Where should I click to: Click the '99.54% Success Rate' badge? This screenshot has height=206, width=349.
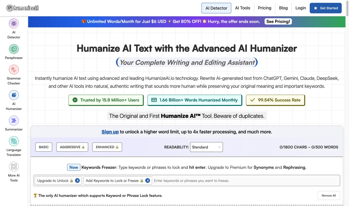pyautogui.click(x=275, y=100)
